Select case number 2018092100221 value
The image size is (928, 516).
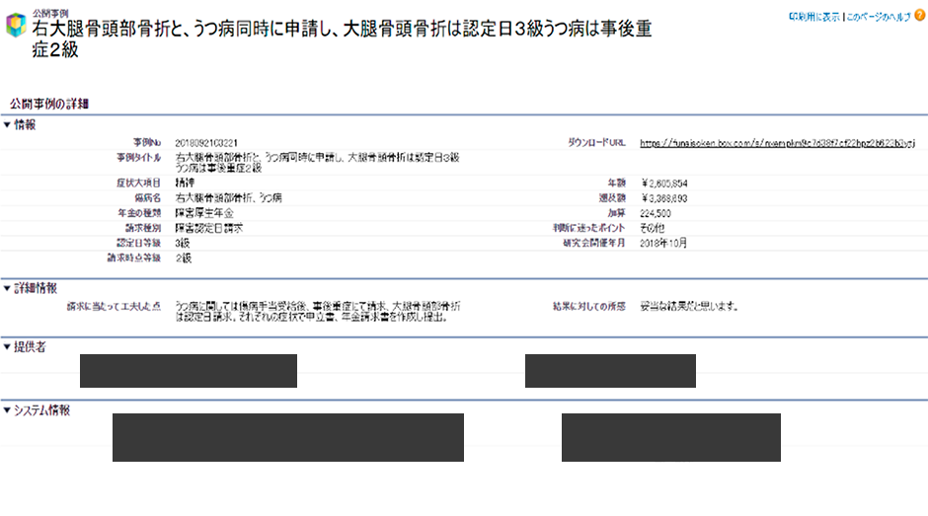(x=206, y=143)
